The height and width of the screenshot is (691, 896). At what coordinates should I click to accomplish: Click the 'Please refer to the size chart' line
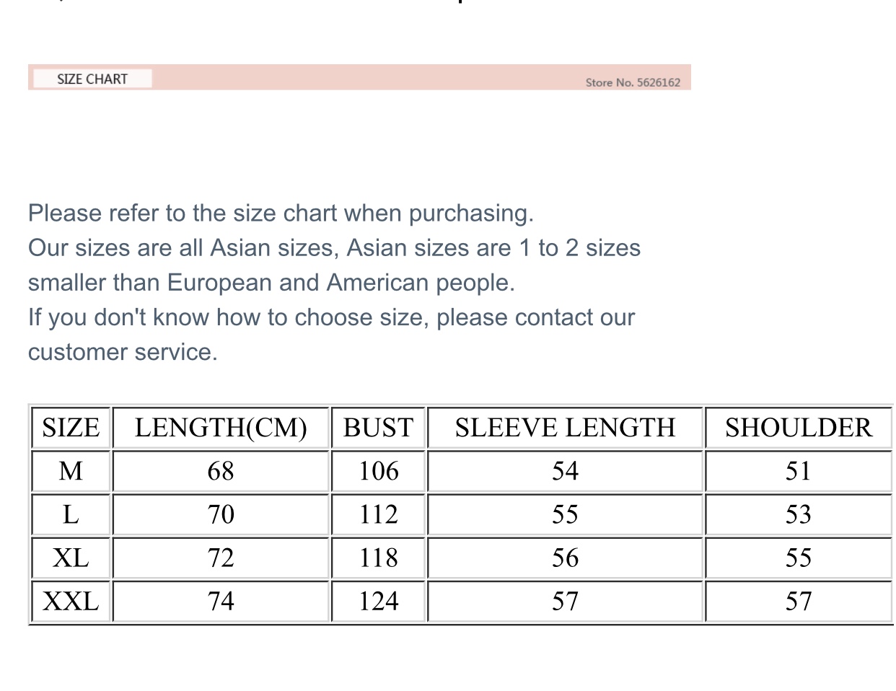click(281, 214)
